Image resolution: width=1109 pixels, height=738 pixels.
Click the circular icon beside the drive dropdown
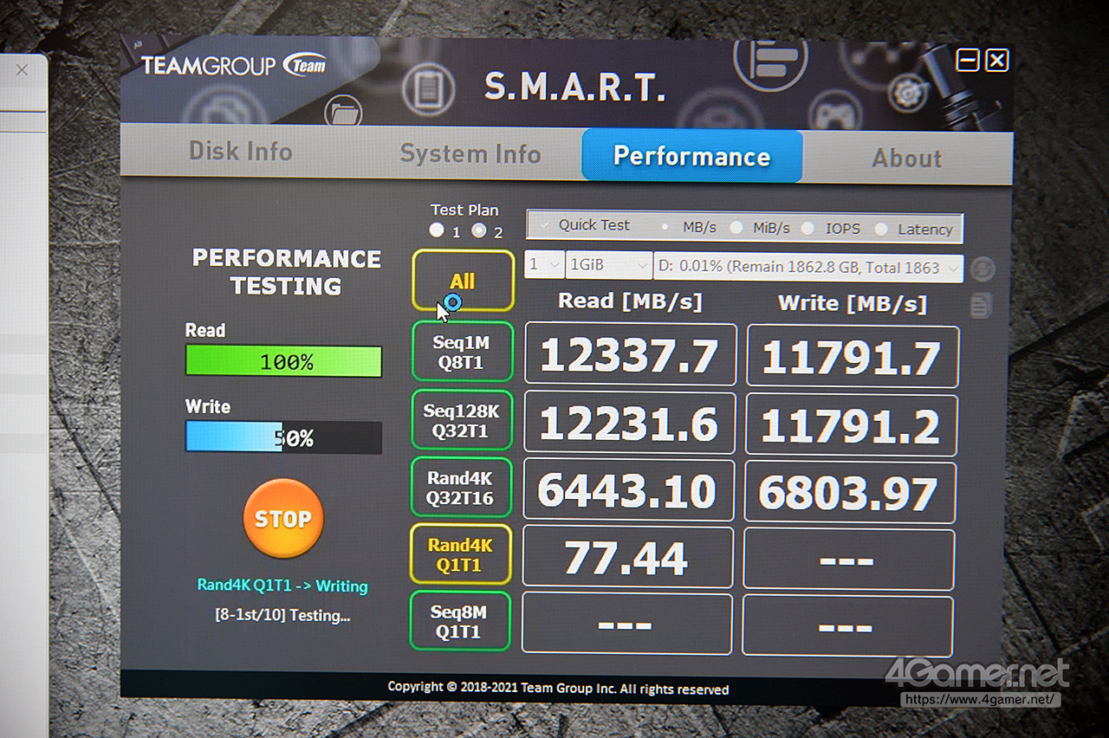click(x=982, y=269)
